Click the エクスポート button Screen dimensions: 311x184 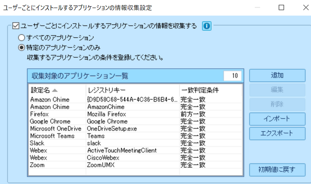[277, 133]
